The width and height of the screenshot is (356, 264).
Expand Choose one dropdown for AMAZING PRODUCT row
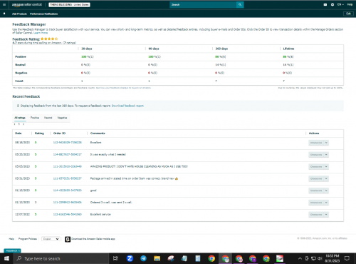coord(318,167)
